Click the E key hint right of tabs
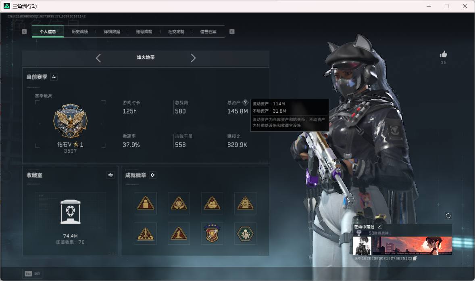 232,31
